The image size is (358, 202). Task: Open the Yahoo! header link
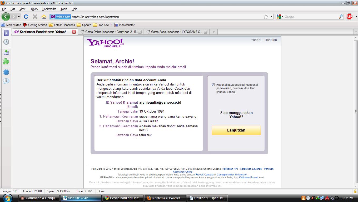256,40
